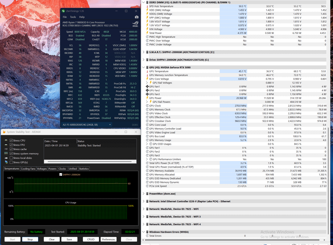Click the AIDA64 flame icon in title bar
The image size is (333, 245).
pyautogui.click(x=4, y=132)
